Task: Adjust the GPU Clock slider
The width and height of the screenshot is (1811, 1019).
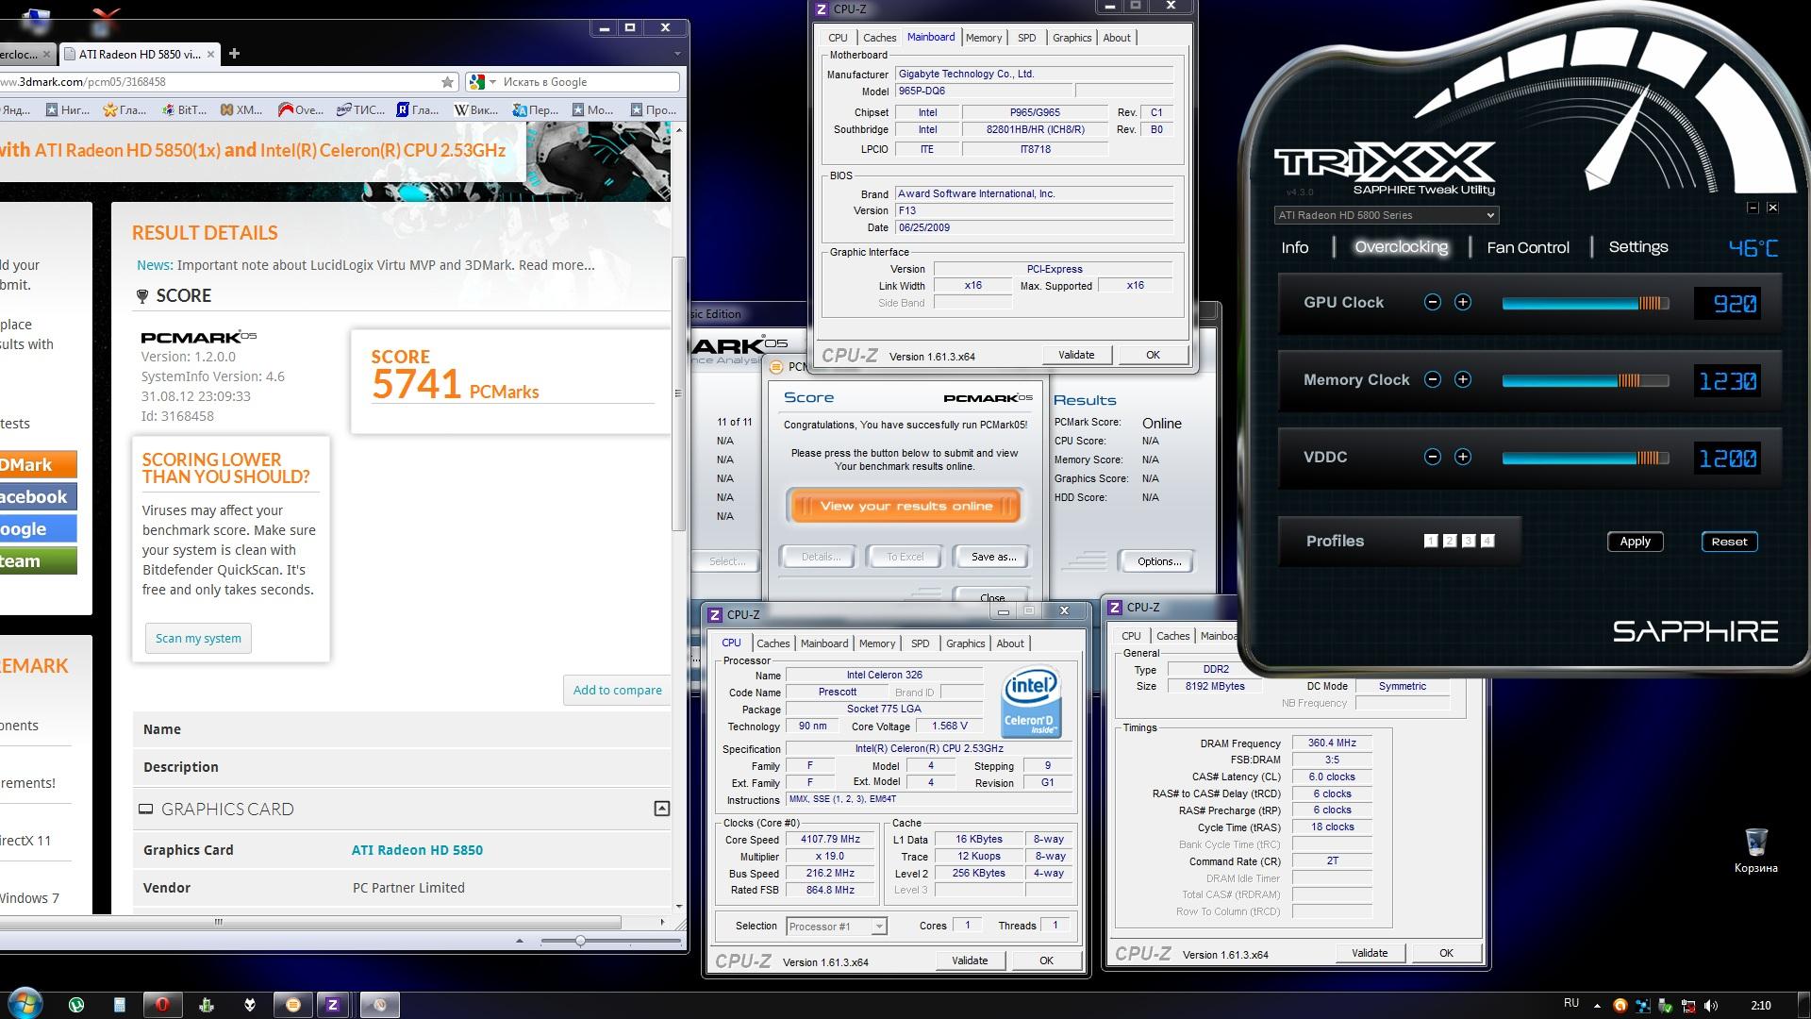Action: (1585, 303)
